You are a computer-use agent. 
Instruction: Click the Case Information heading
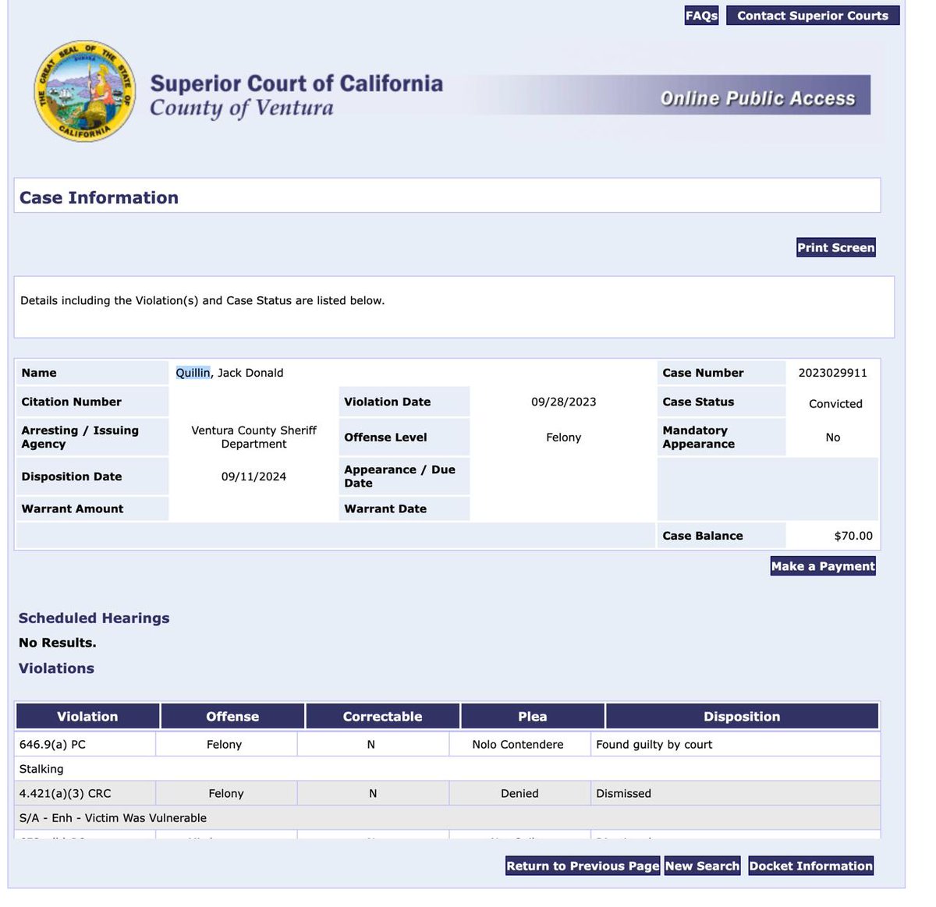pyautogui.click(x=99, y=197)
